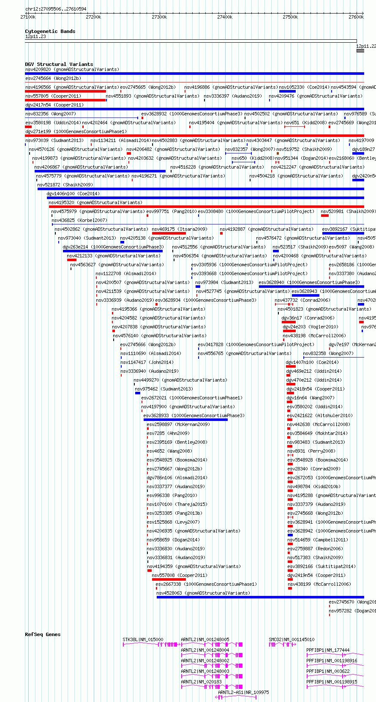Click dgv263e214 (1000GenomesConsortiumPhase3) label
This screenshot has width=376, height=702.
pos(113,247)
